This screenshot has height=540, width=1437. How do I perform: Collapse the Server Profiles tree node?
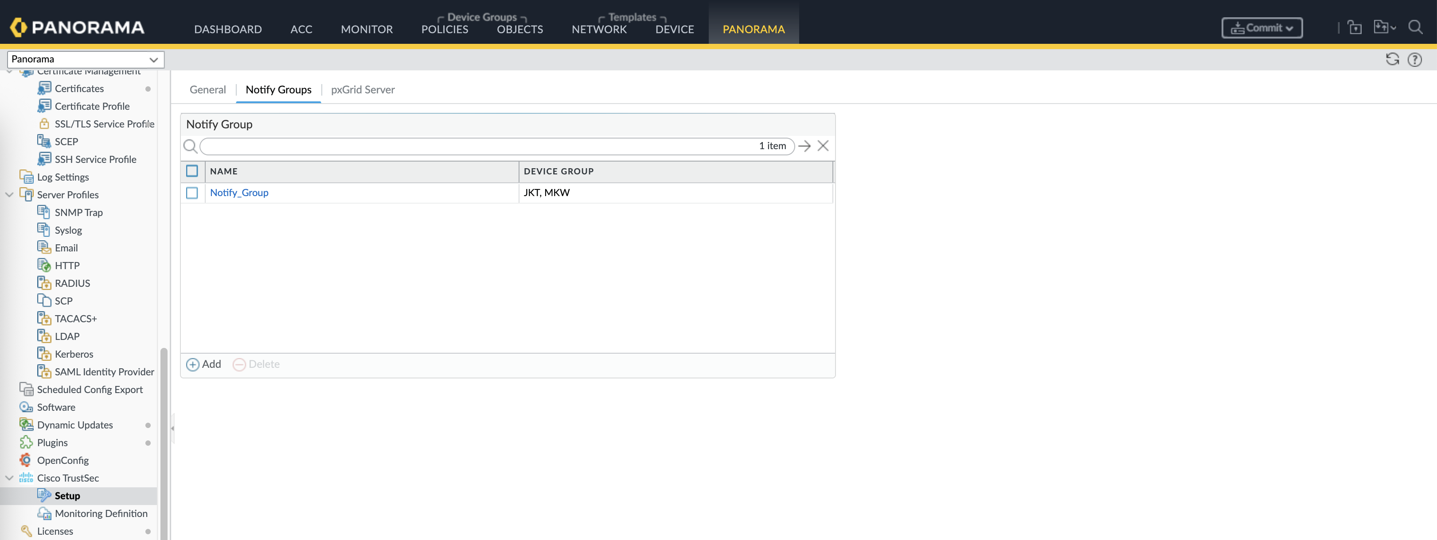tap(9, 194)
